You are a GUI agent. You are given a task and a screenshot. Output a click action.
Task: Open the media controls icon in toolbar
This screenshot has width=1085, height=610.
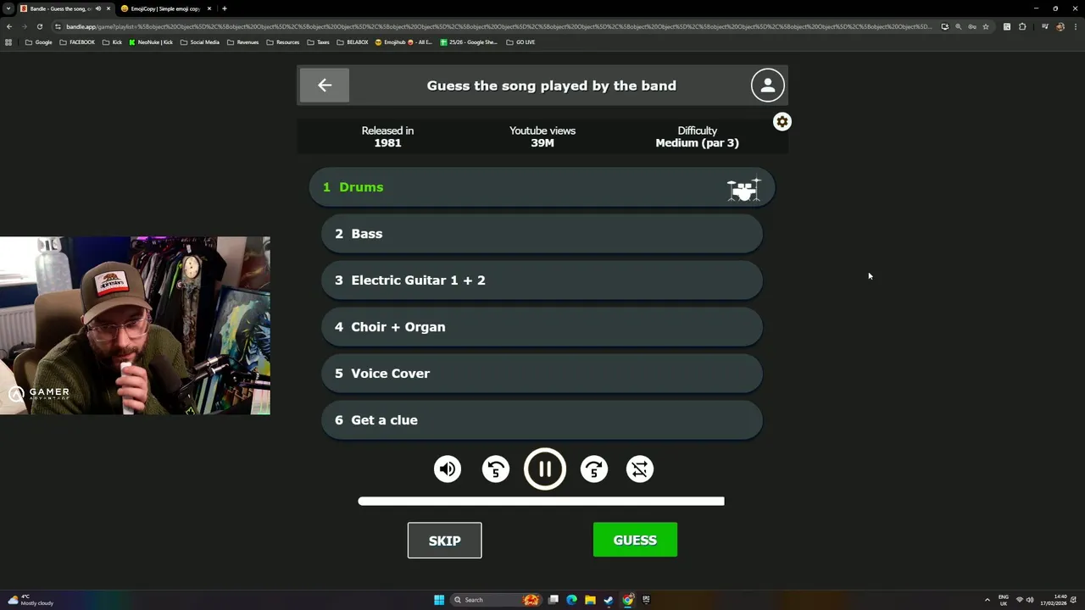pos(1045,26)
